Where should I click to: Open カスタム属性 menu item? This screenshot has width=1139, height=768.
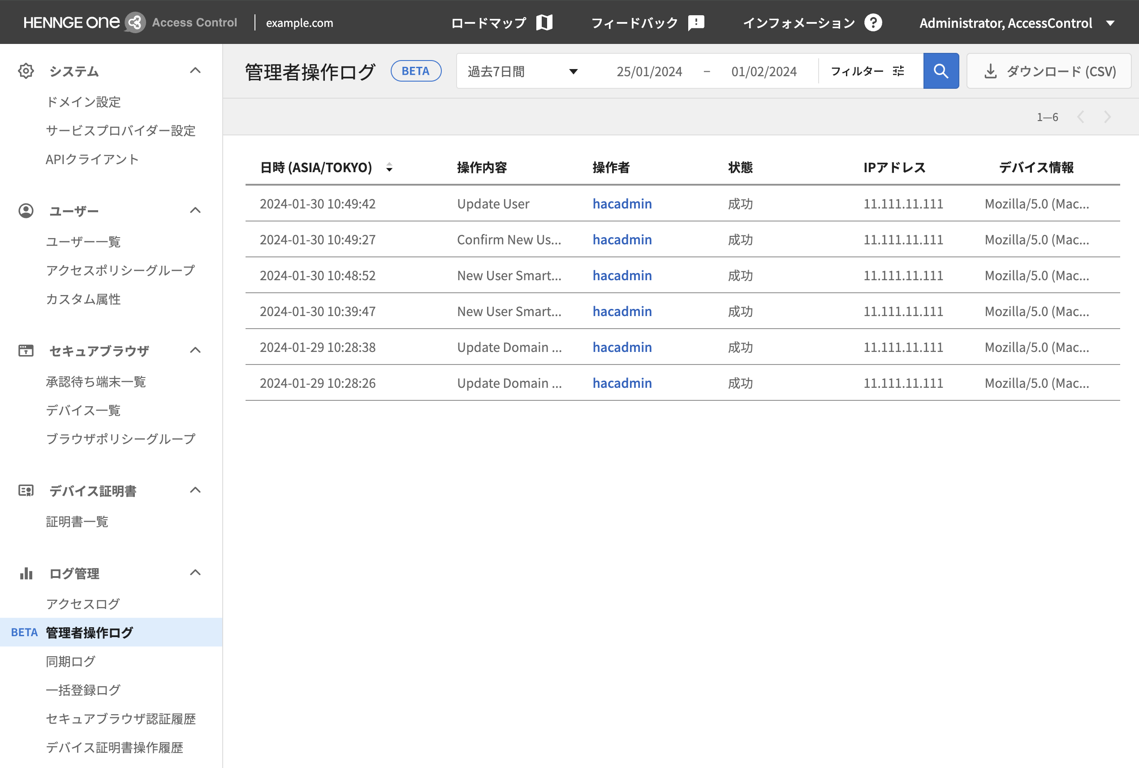tap(83, 299)
